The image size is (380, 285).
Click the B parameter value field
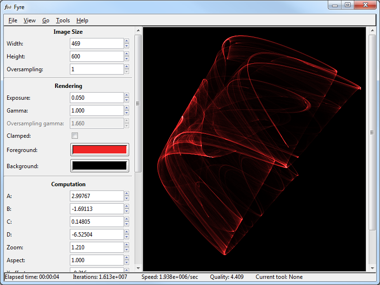pos(96,209)
